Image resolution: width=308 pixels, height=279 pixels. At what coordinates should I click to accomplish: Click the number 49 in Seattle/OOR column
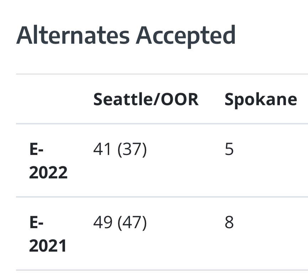click(x=103, y=222)
